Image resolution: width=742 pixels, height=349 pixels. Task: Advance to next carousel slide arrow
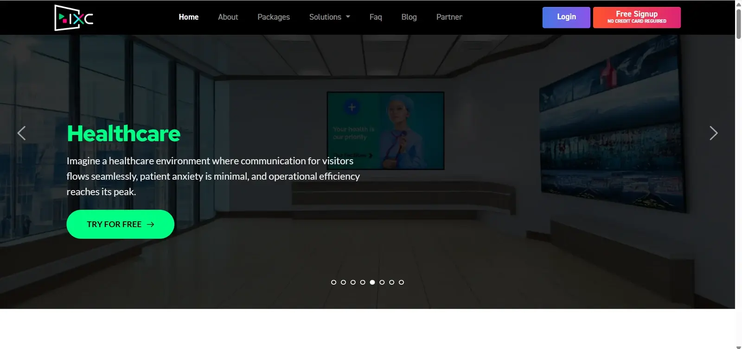(x=713, y=133)
